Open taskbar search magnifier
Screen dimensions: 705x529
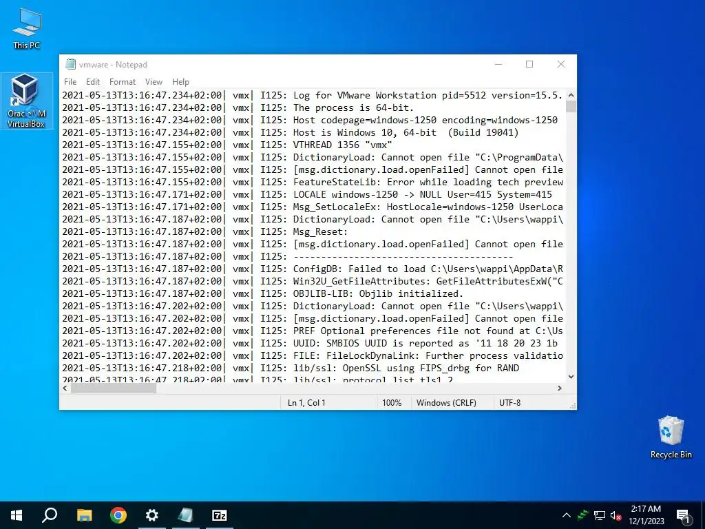coord(50,515)
